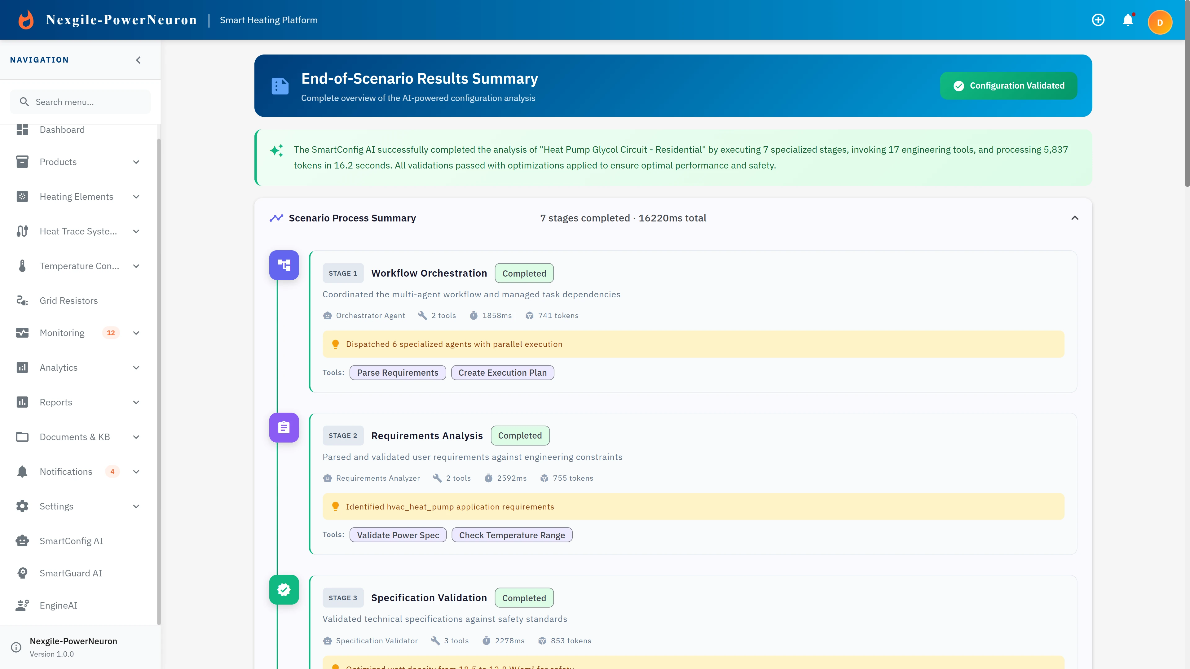1190x669 pixels.
Task: Open the SmartConfig AI section
Action: 71,541
